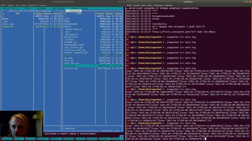
Task: Click function key 5 Копия button
Action: tap(56, 139)
